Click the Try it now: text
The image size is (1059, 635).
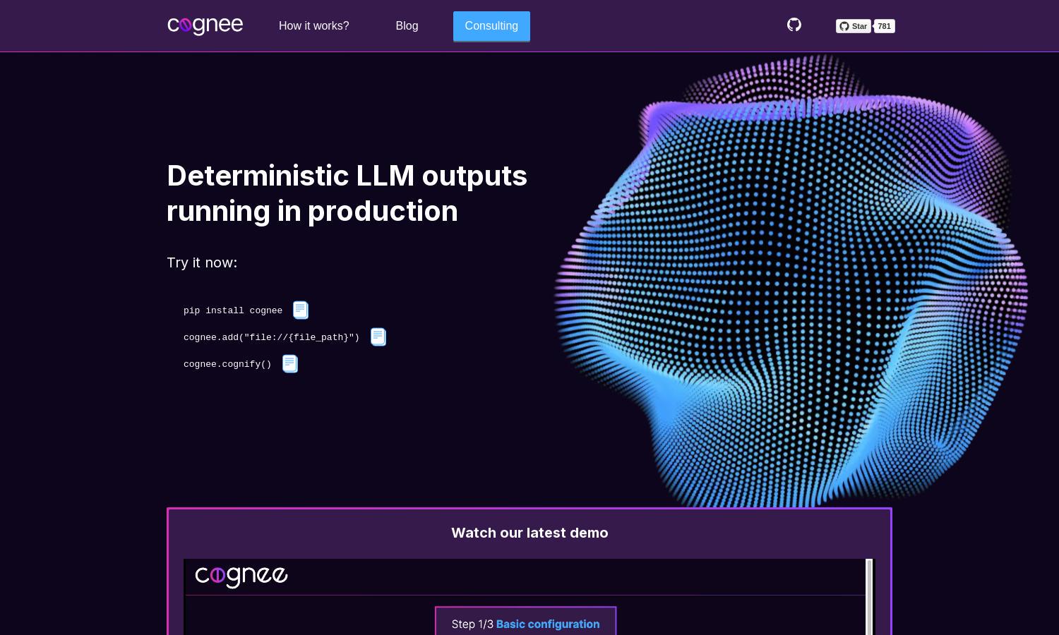point(202,262)
